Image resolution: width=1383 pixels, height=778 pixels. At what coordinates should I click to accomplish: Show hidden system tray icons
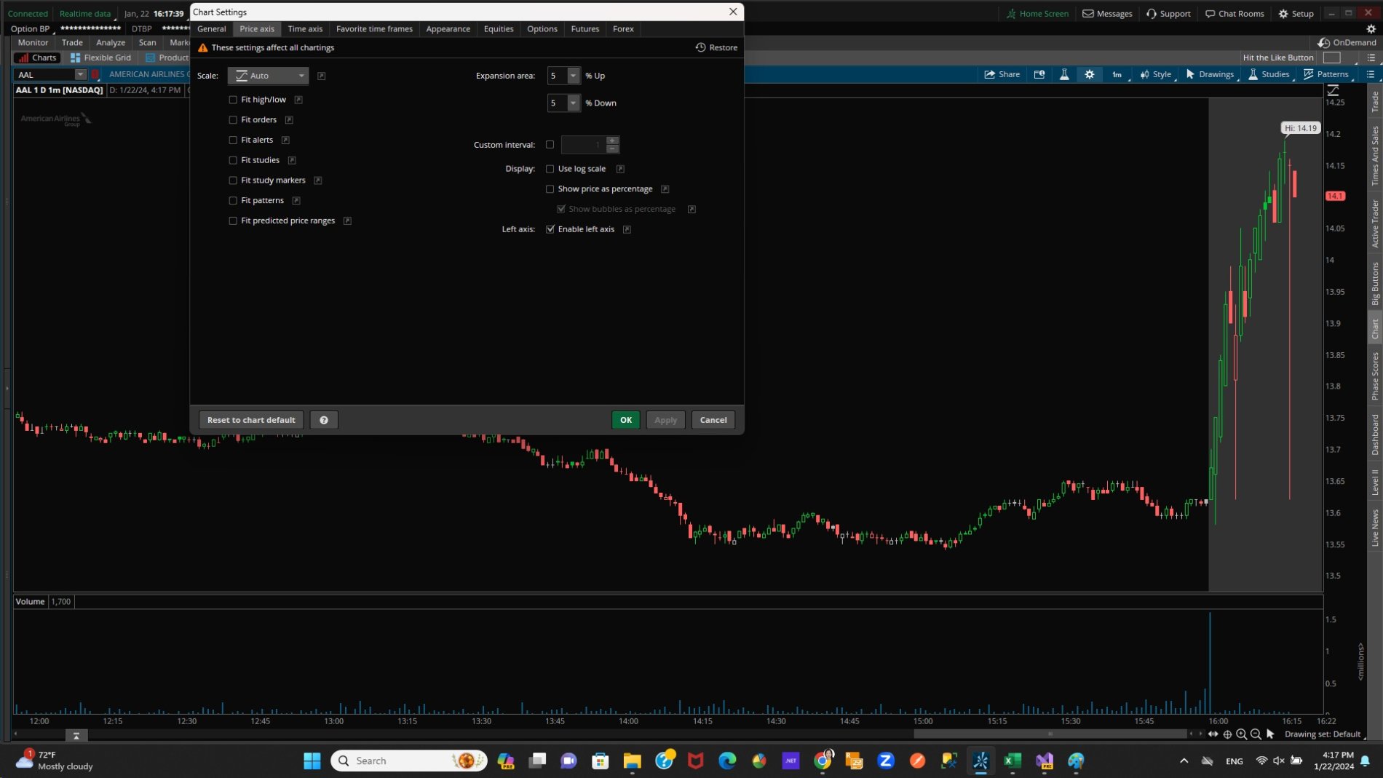[1184, 761]
